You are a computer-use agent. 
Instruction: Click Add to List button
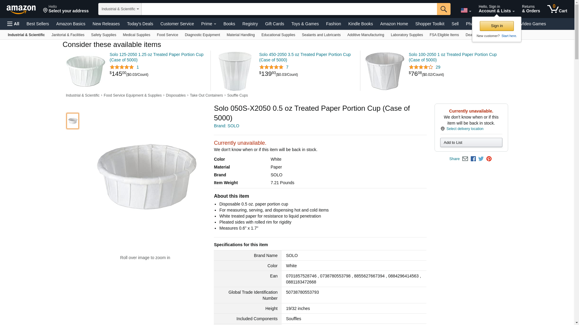click(471, 143)
